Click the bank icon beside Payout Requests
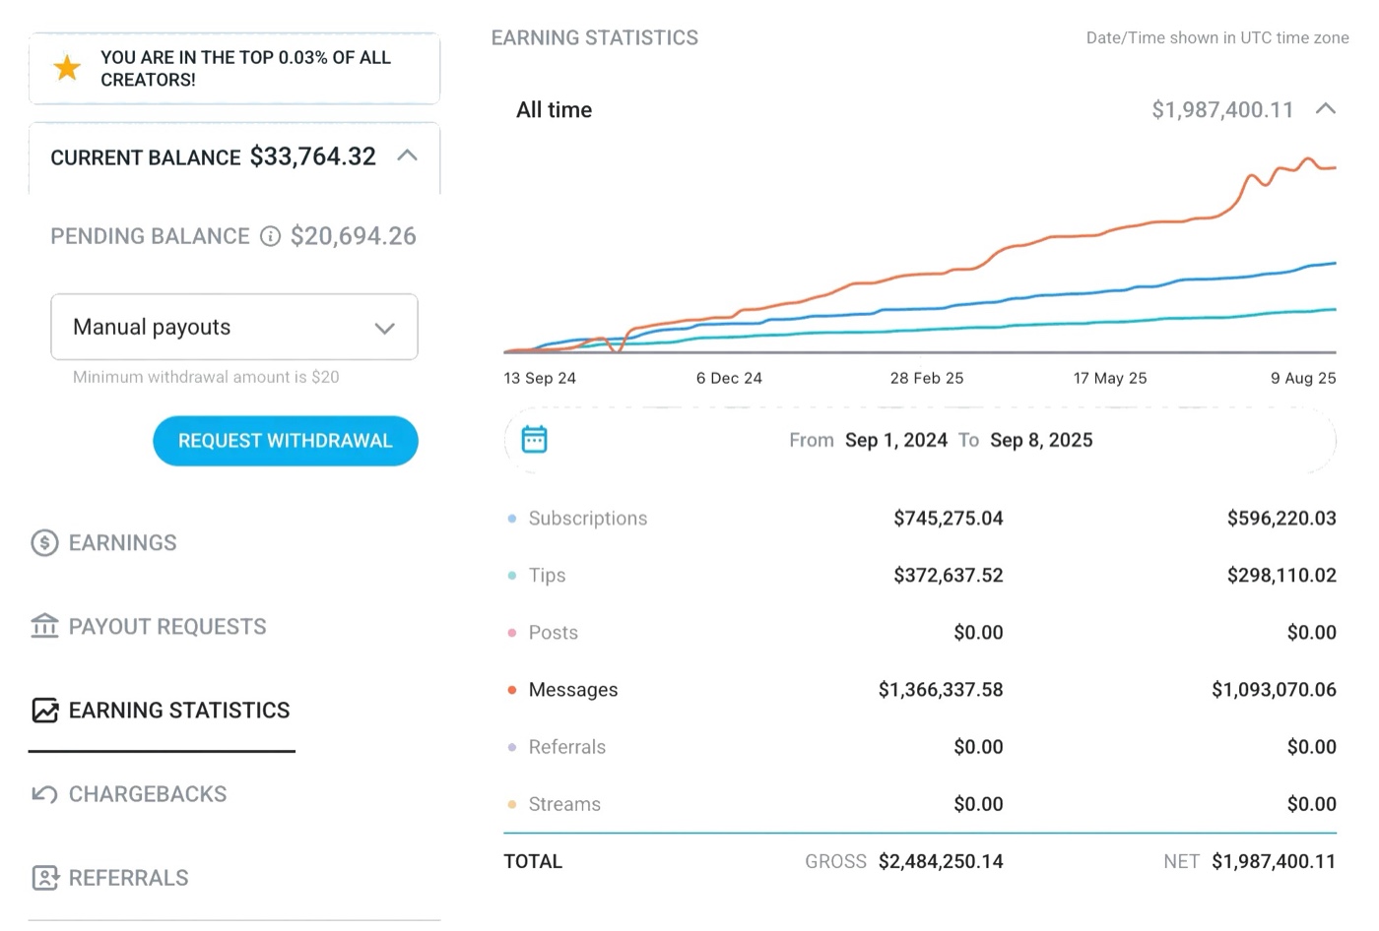Screen dimensions: 1379x931 coord(44,626)
